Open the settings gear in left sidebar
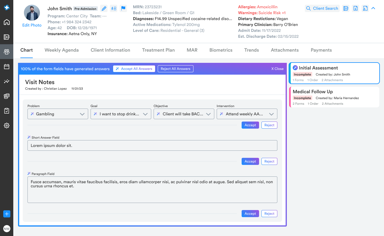Screen dimensions: 384x236 click(6, 126)
